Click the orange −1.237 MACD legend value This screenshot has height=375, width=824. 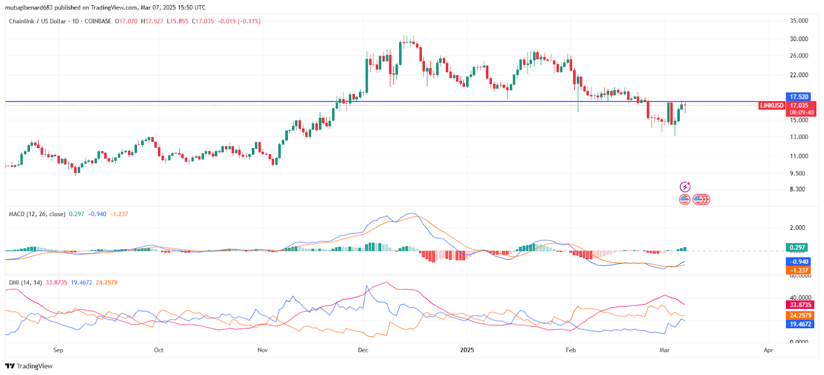[119, 214]
